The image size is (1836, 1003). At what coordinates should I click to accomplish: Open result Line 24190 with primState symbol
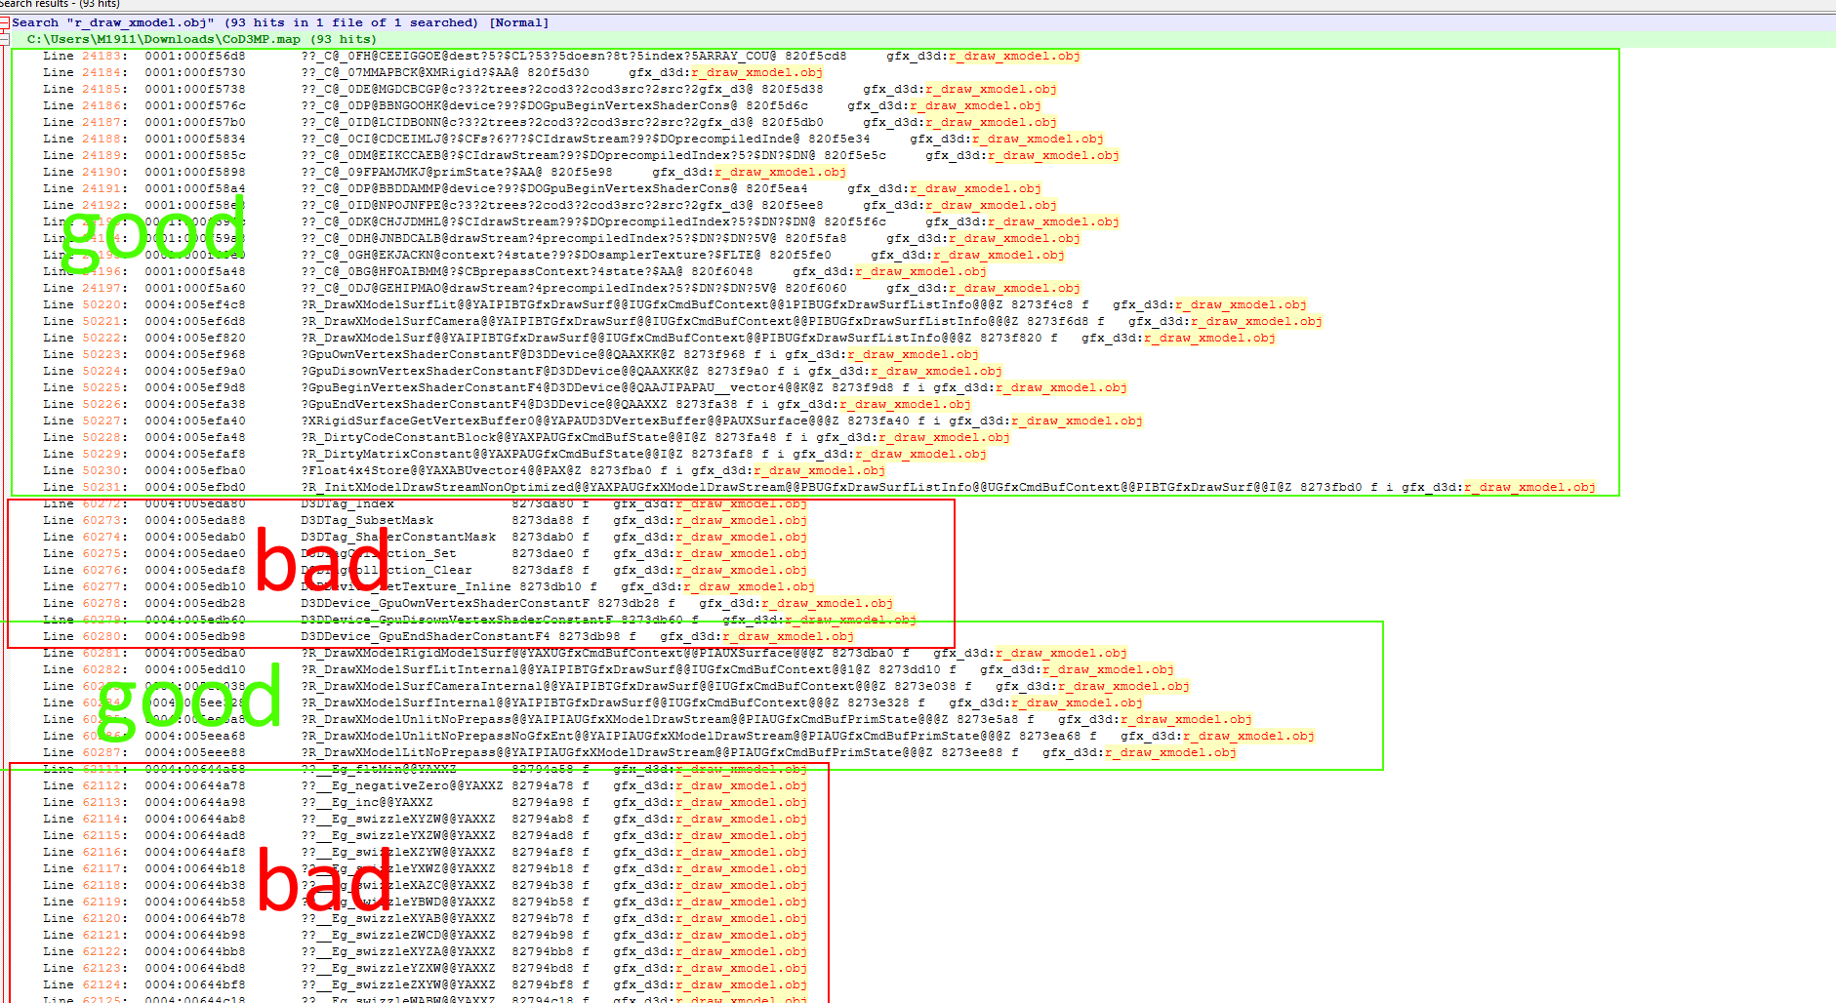[444, 172]
